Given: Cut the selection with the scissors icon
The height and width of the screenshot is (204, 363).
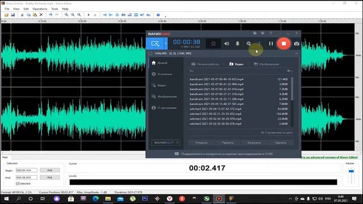Looking at the screenshot, I should [x=22, y=15].
